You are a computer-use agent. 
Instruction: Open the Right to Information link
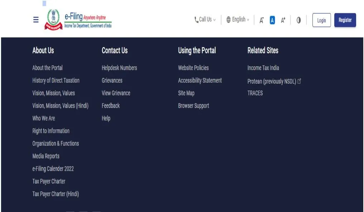[51, 131]
